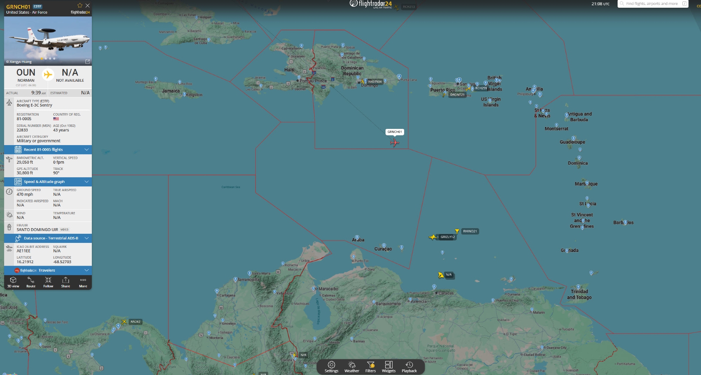Viewport: 701px width, 375px height.
Task: Share this flight via Share icon
Action: 66,282
